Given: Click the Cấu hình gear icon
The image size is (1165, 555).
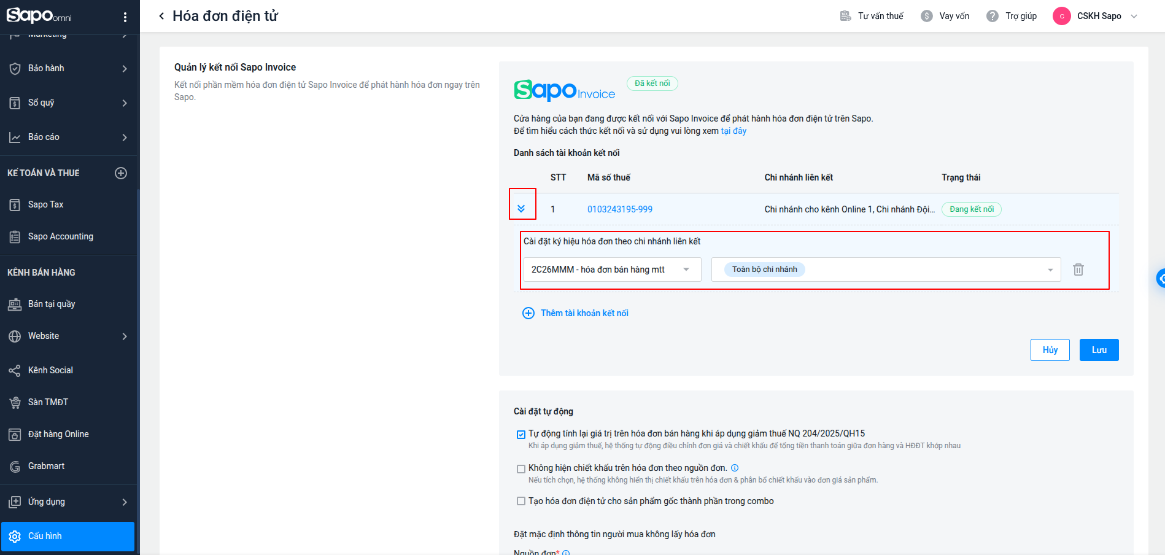Looking at the screenshot, I should tap(15, 536).
